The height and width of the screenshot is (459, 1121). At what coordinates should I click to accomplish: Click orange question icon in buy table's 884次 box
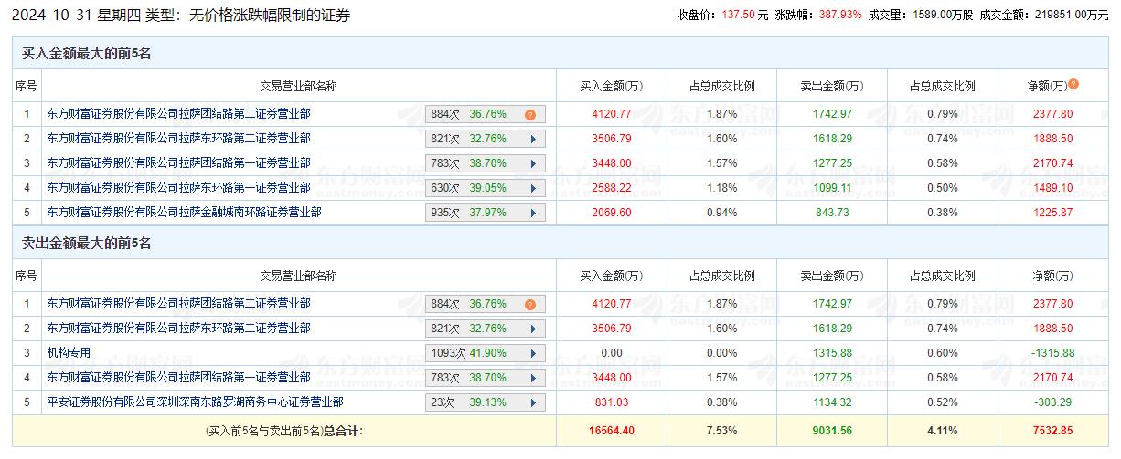(529, 115)
